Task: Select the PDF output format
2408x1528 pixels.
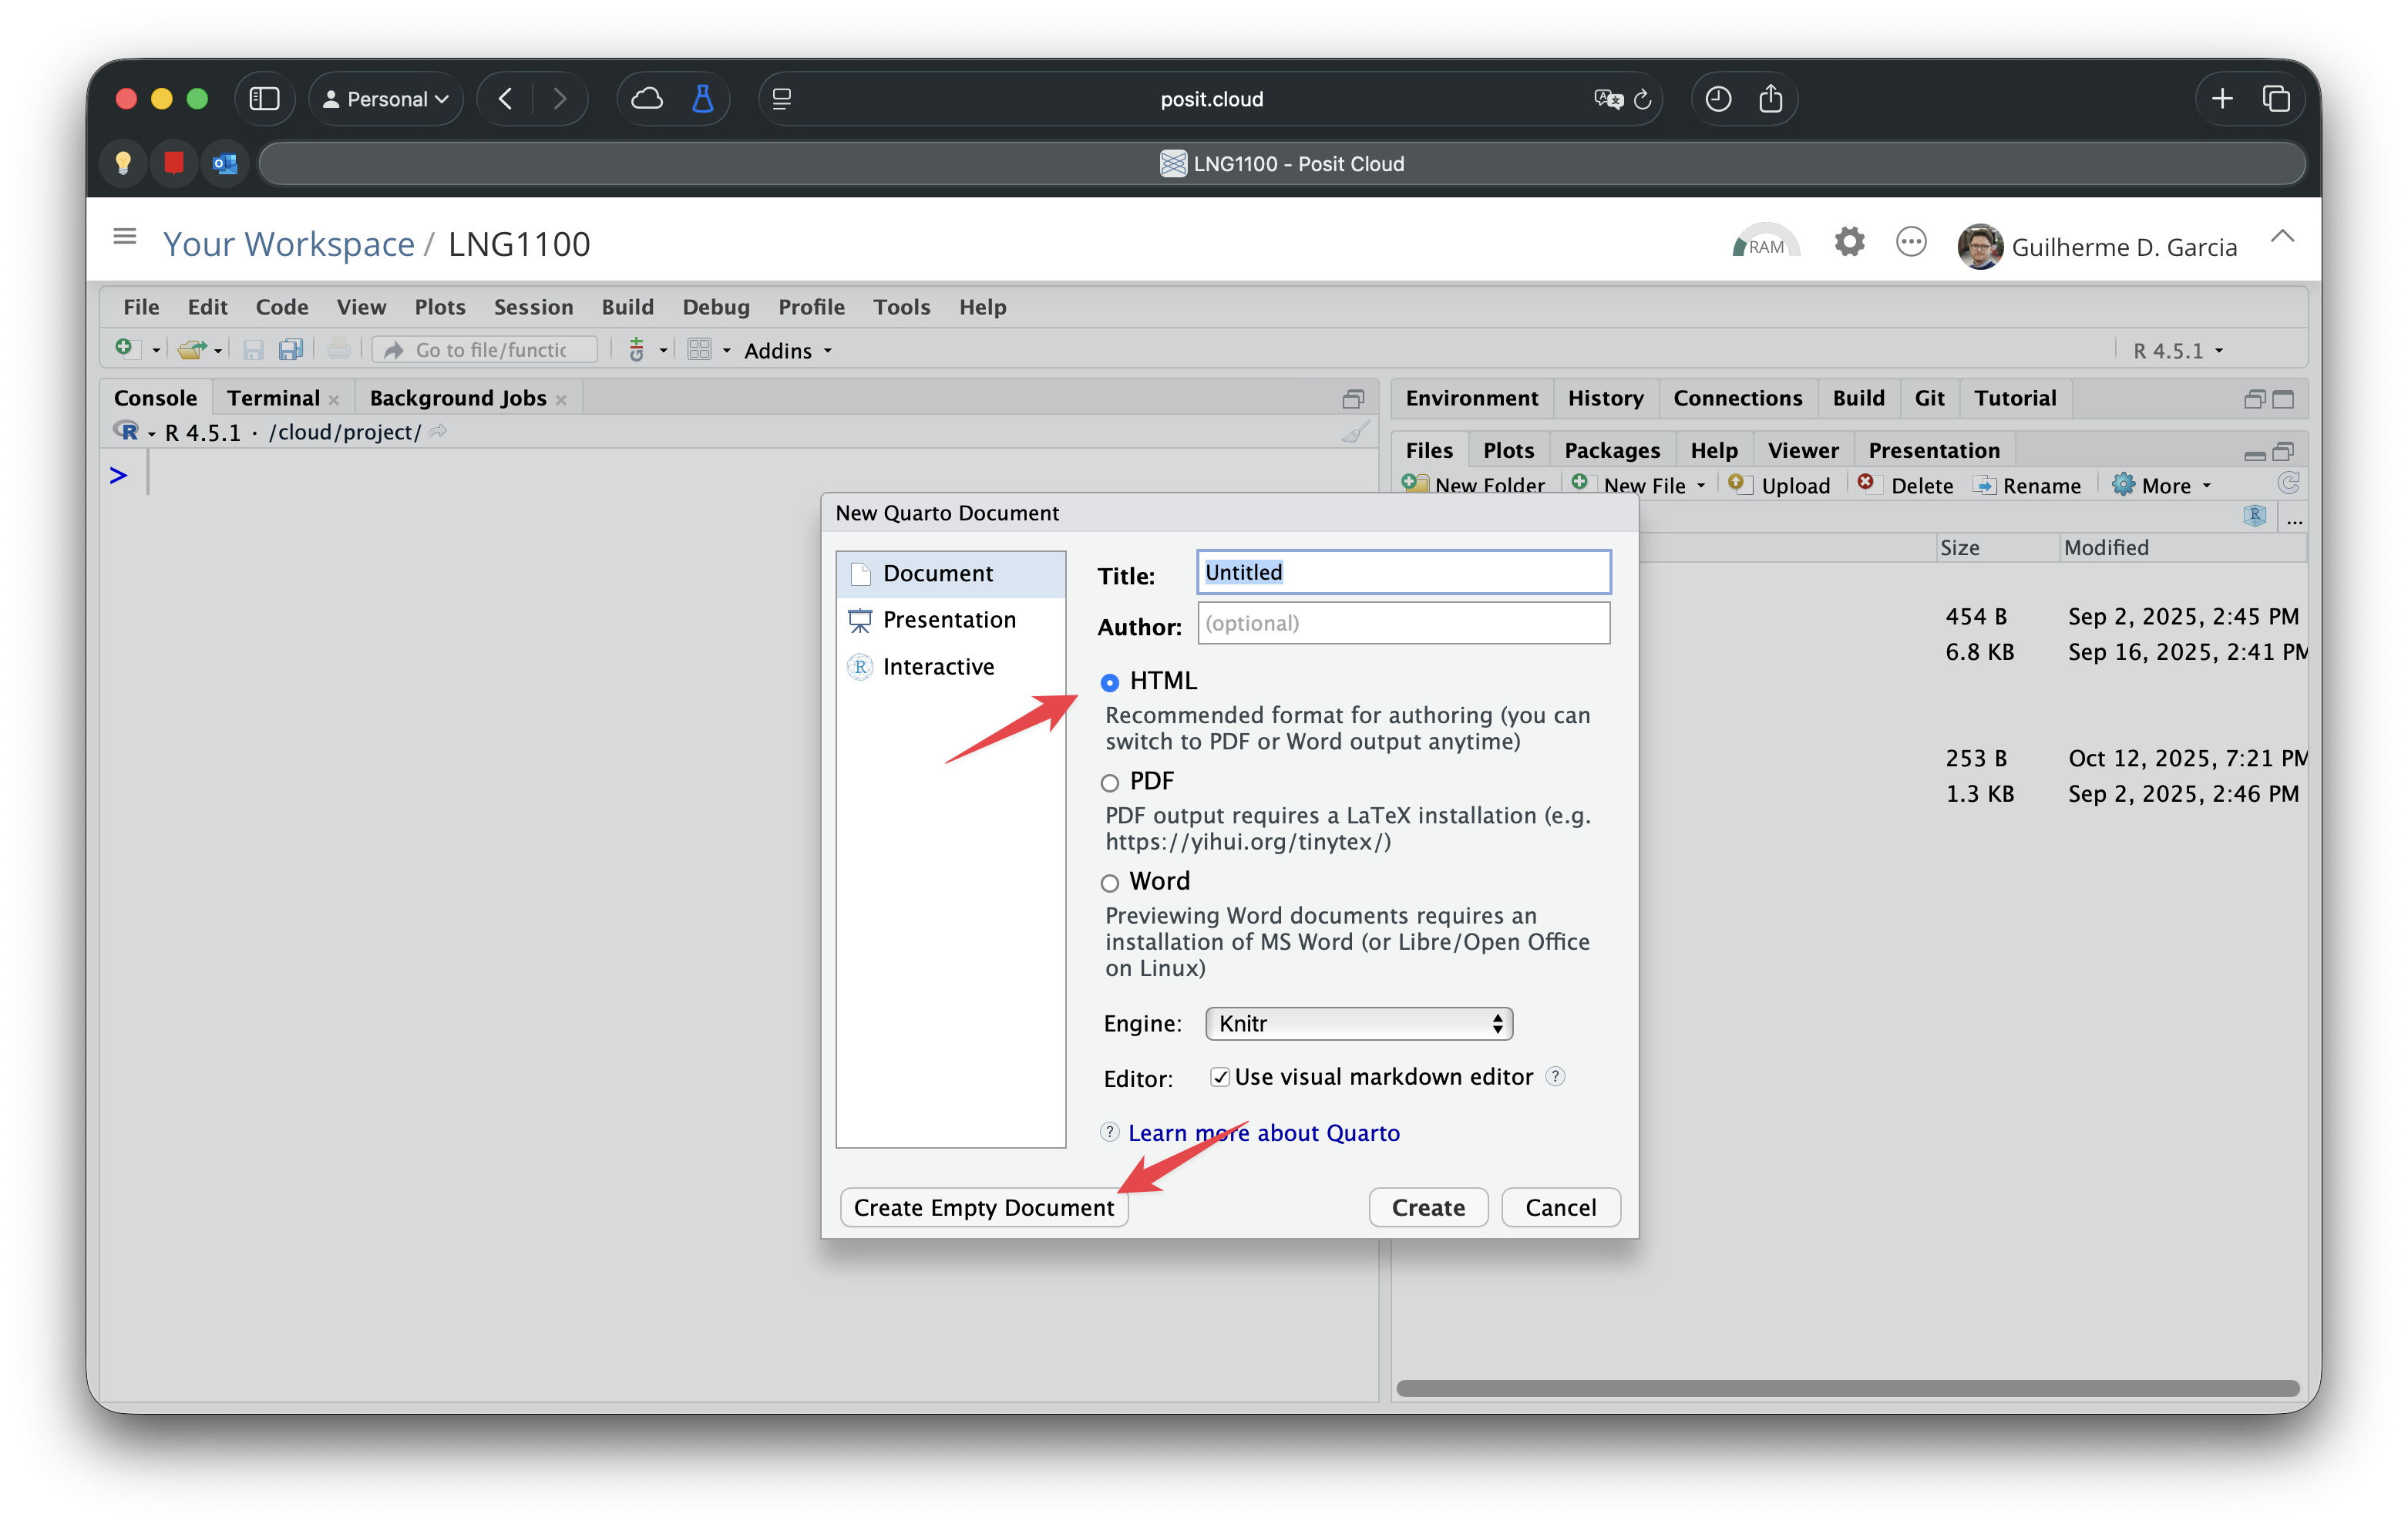Action: [1109, 783]
